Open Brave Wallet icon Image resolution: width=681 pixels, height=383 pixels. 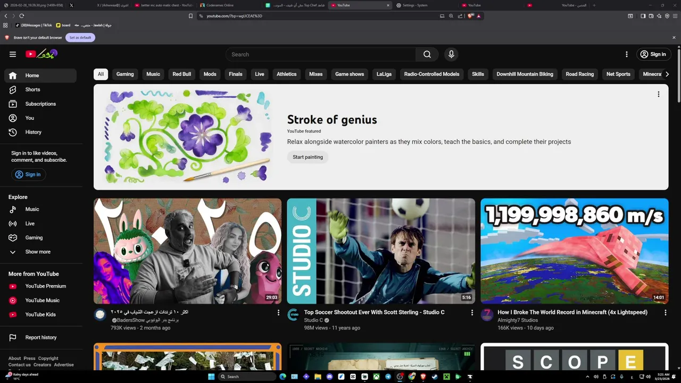651,16
